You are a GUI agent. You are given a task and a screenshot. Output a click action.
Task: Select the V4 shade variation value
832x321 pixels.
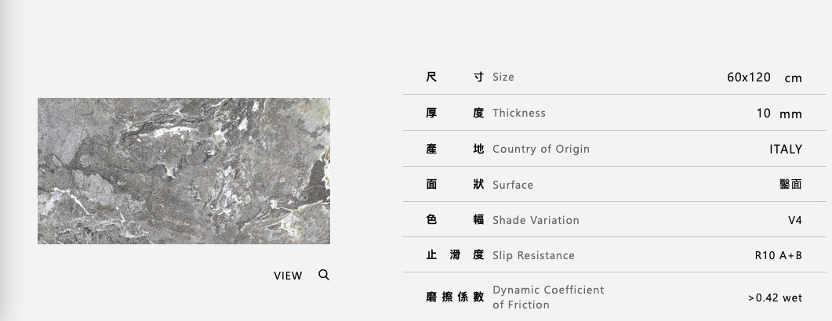795,220
